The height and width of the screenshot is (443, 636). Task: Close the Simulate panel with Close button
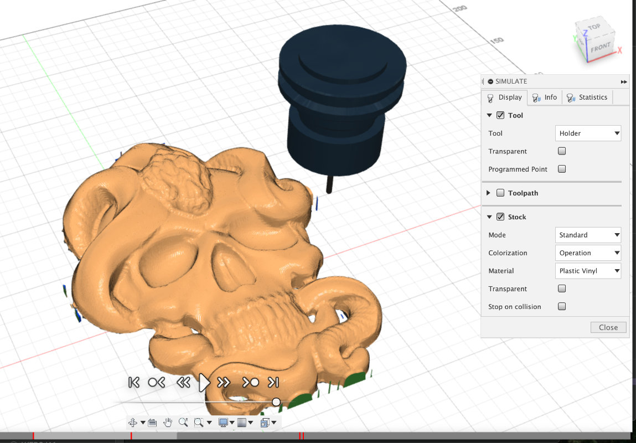[608, 327]
